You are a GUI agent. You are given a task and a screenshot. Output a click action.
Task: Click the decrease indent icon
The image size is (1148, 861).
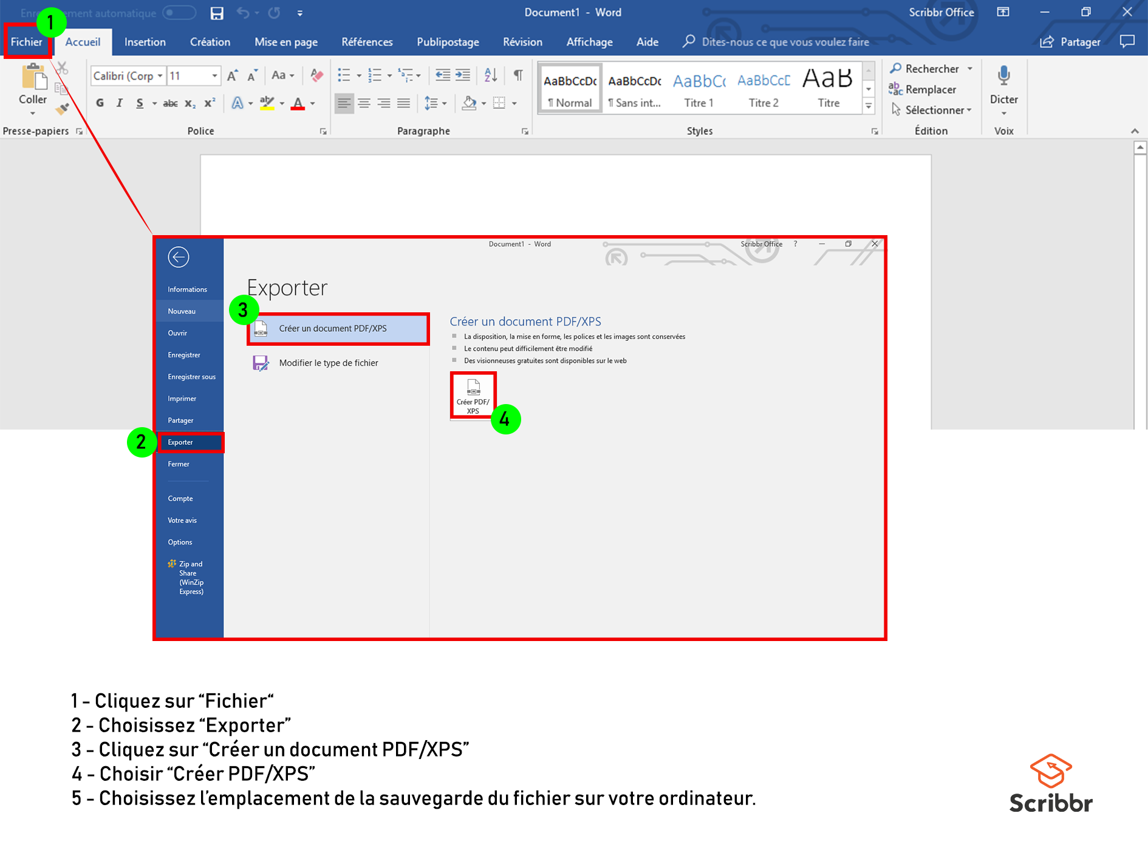point(443,75)
